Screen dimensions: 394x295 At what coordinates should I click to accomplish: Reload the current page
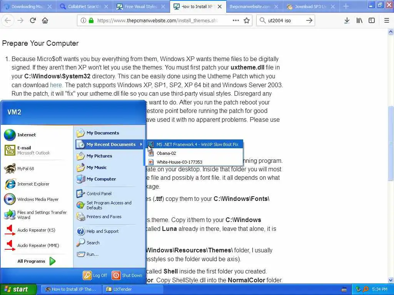point(33,20)
